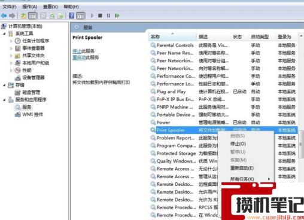Screen dimensions: 304x220
Task: Select 共享文件夹 in the tree
Action: pos(34,56)
